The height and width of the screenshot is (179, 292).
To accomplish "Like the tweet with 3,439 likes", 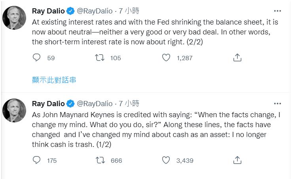I will pos(166,160).
